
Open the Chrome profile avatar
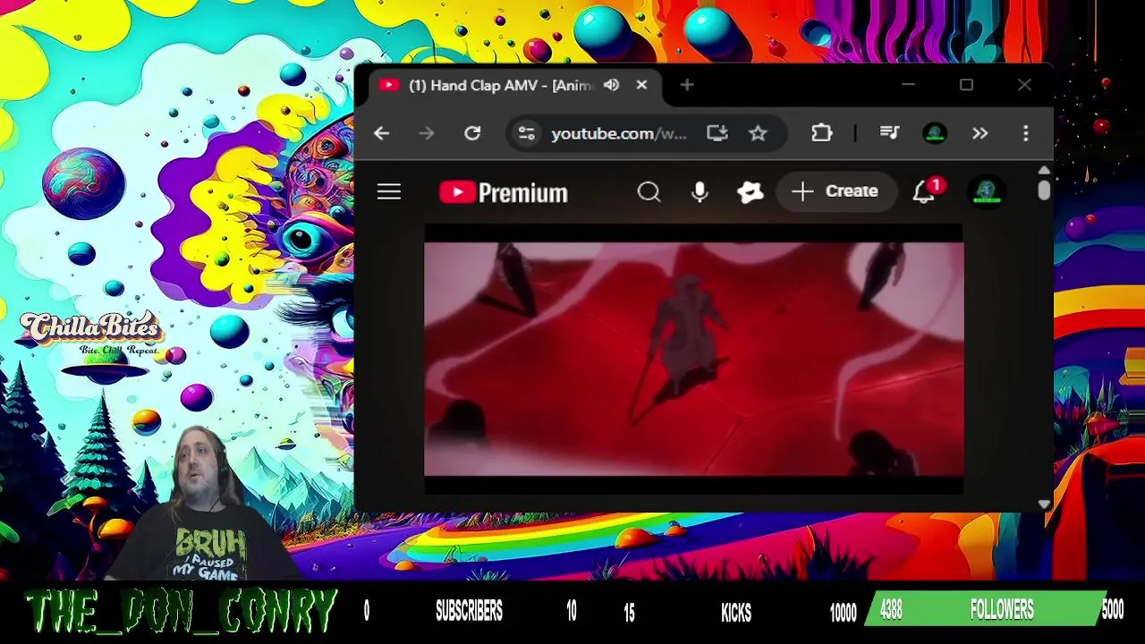(935, 133)
